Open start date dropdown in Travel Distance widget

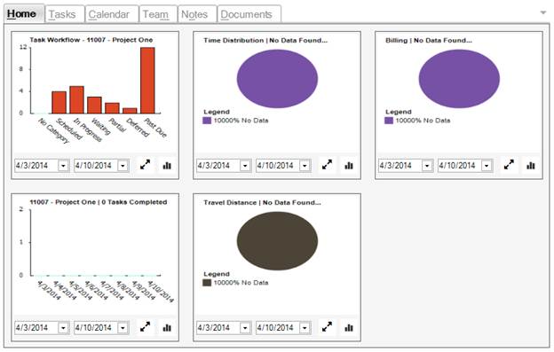[245, 328]
